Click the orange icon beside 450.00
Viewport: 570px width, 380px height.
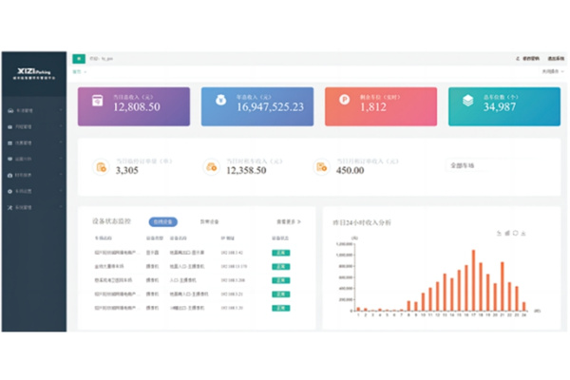[x=322, y=167]
